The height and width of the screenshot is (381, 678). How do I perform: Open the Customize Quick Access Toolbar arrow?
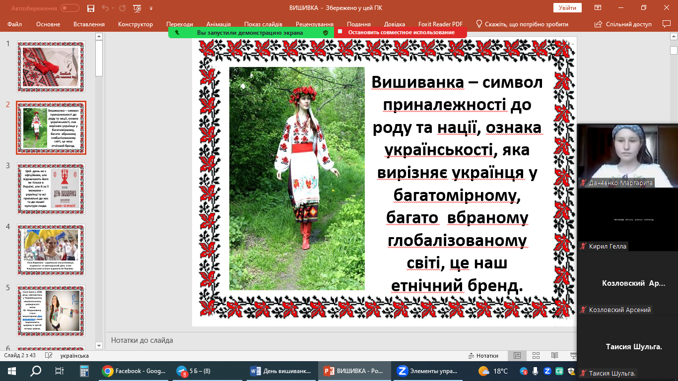tap(151, 8)
